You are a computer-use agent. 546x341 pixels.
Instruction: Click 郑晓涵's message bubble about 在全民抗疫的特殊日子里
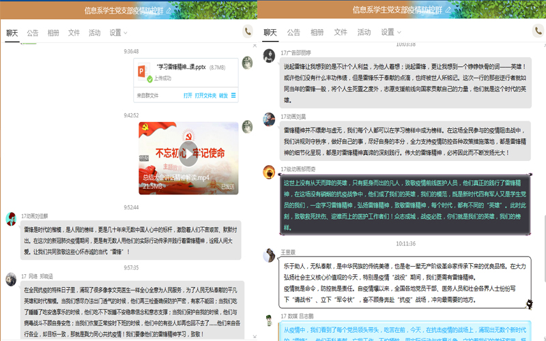point(132,311)
